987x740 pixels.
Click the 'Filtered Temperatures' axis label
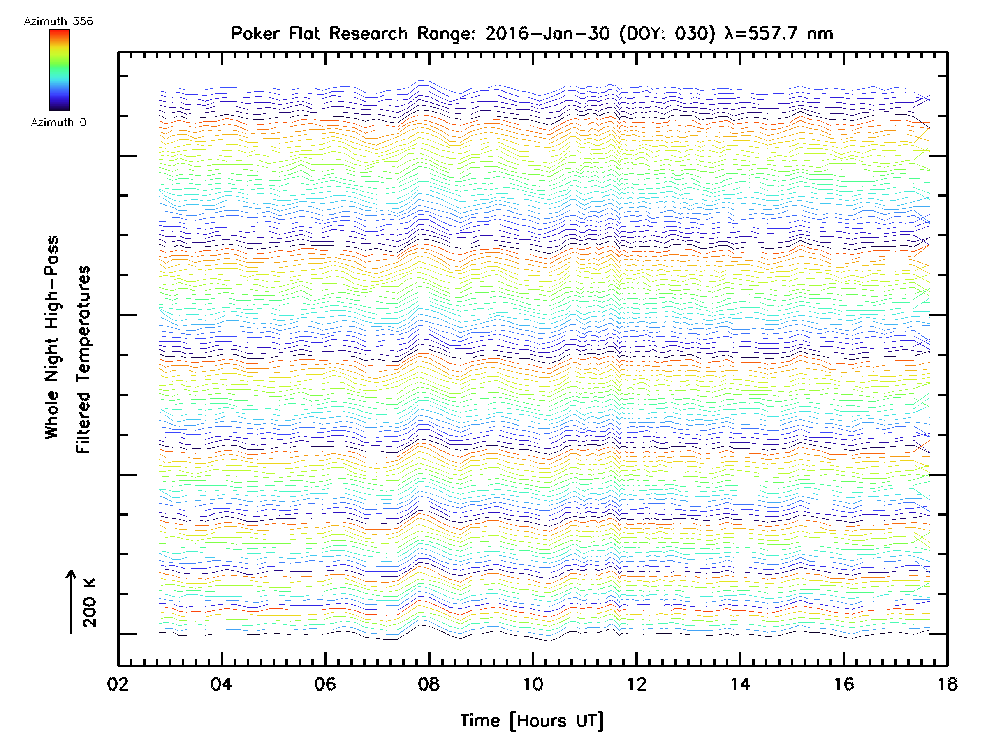coord(83,360)
